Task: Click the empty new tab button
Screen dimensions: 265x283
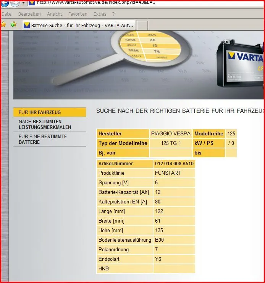Action: 142,25
